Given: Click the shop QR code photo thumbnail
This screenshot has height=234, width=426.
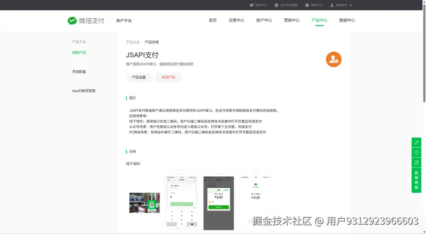Looking at the screenshot, I should [144, 203].
